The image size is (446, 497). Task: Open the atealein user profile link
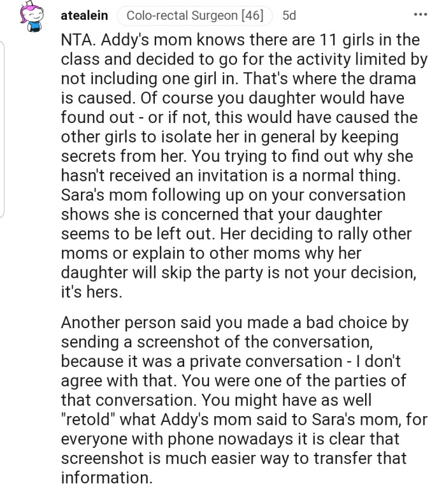[x=84, y=15]
